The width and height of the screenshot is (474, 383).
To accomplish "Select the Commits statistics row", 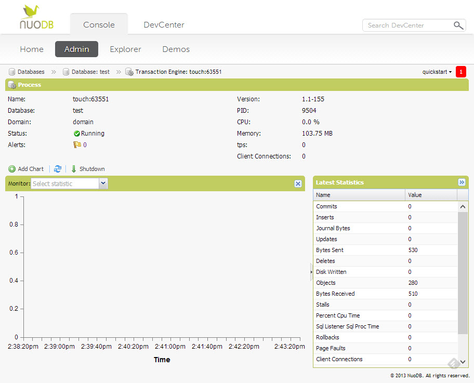I will [386, 206].
